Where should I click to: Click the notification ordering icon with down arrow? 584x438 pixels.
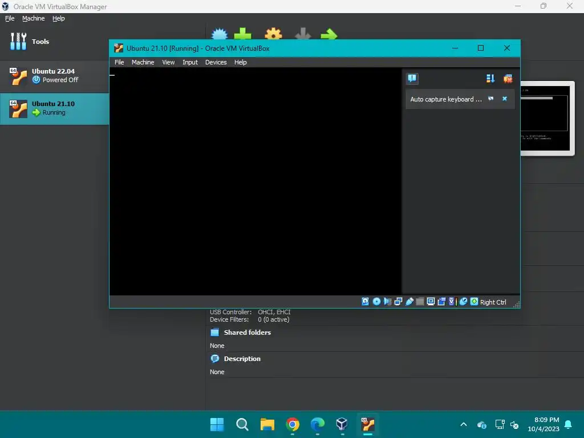pyautogui.click(x=490, y=79)
